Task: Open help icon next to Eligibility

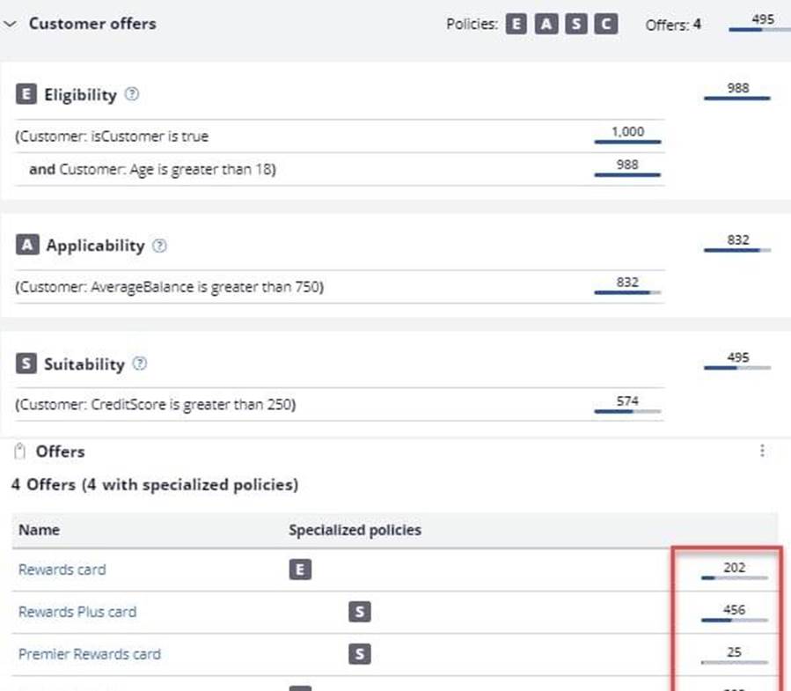Action: click(x=132, y=94)
